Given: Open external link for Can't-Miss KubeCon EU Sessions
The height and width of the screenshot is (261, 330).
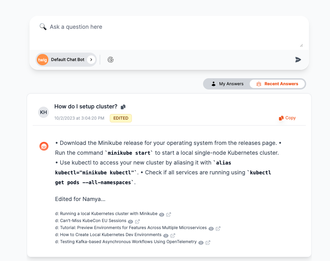Looking at the screenshot, I should pos(137,221).
